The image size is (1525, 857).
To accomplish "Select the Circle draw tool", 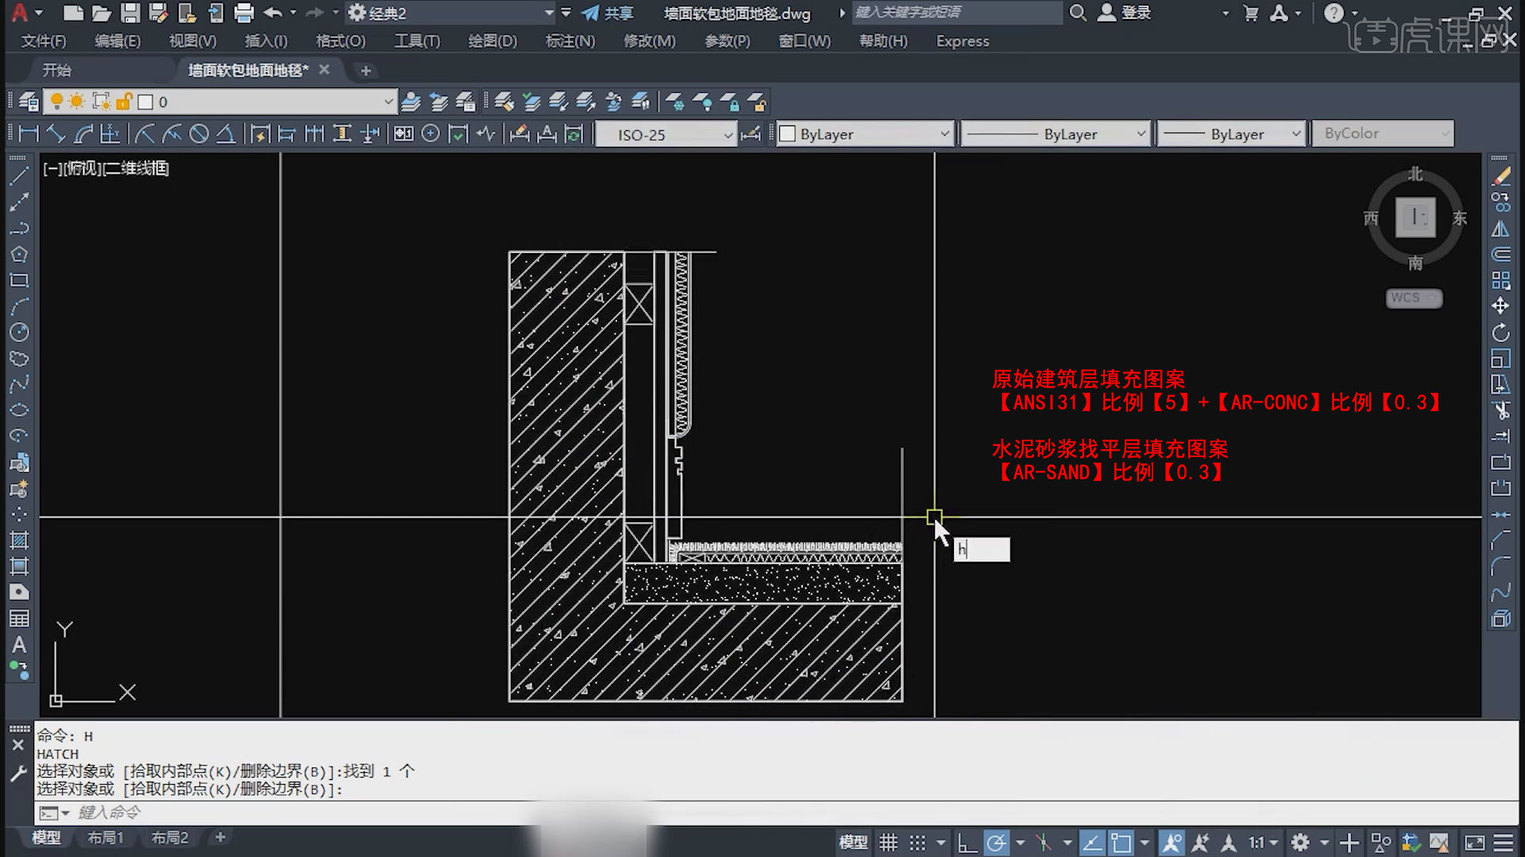I will (x=19, y=332).
